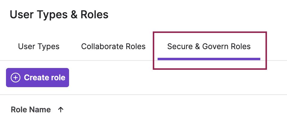
Task: Sort the list by the Role Name column header
Action: tap(31, 110)
